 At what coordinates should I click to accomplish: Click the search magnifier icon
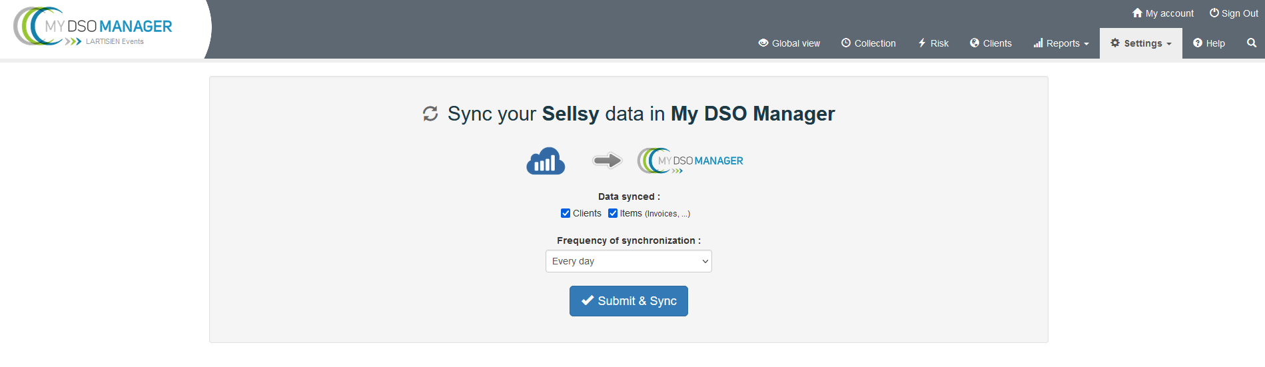tap(1251, 43)
